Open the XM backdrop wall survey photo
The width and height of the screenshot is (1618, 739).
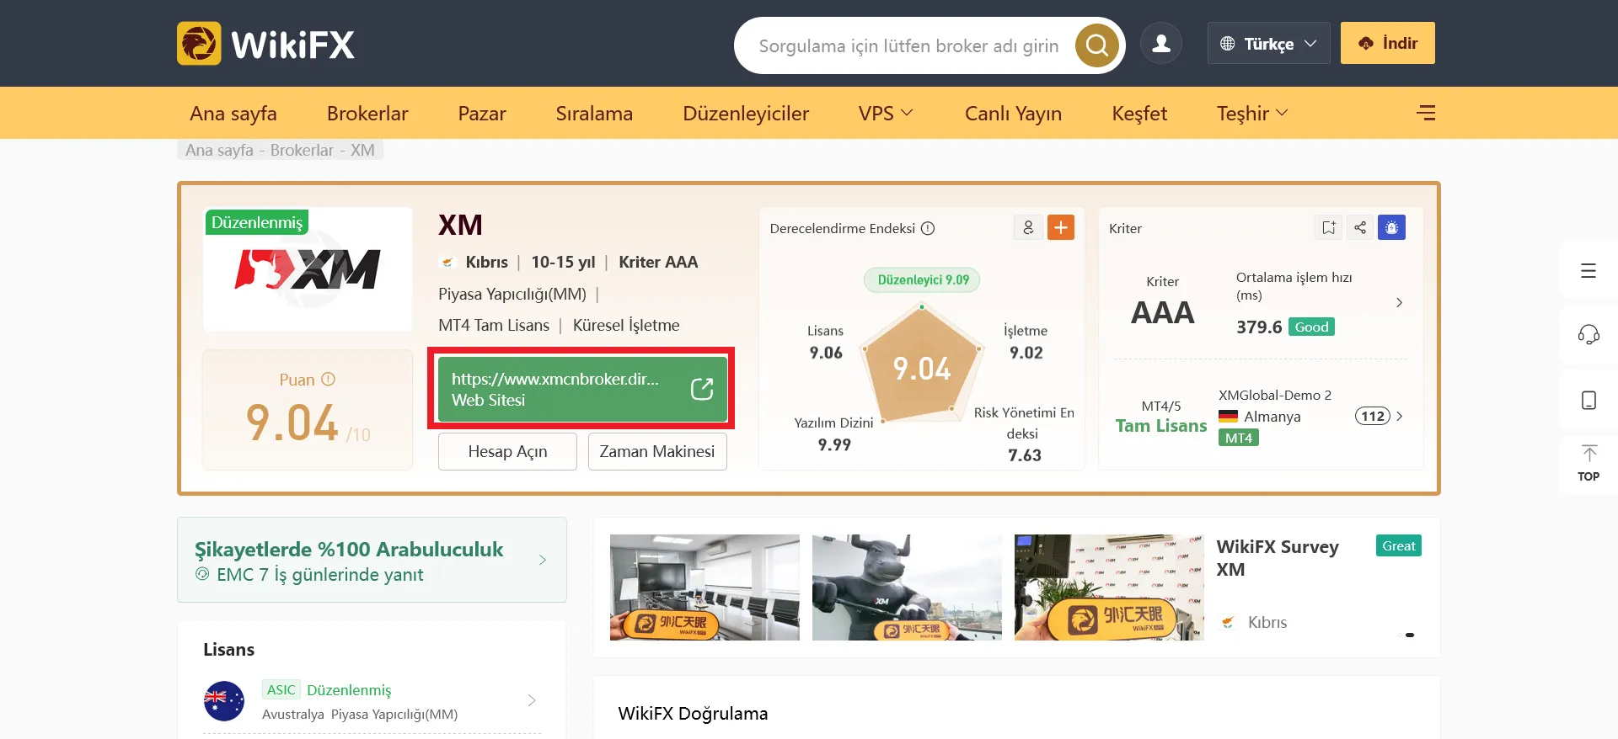pyautogui.click(x=1109, y=587)
